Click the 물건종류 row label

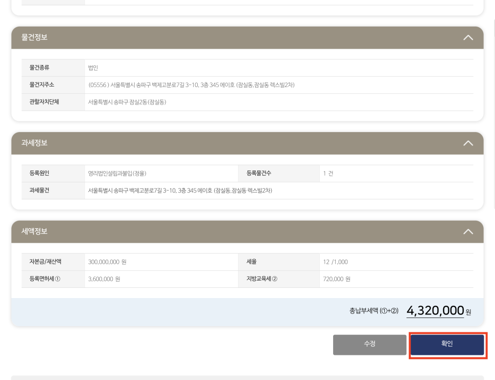pyautogui.click(x=39, y=68)
